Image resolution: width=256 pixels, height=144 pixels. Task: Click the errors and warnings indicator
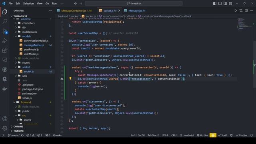coord(34,135)
